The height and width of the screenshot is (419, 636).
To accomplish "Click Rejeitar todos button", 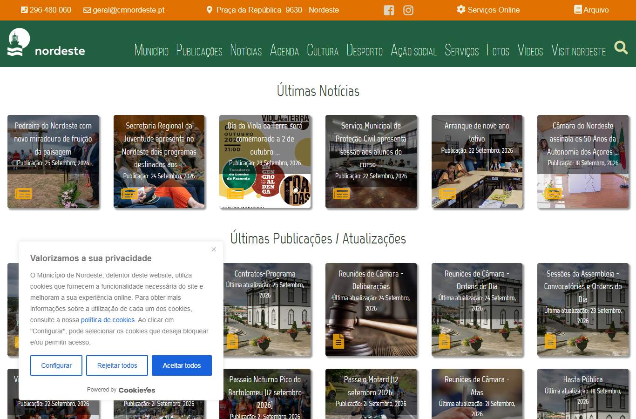I will click(x=117, y=365).
